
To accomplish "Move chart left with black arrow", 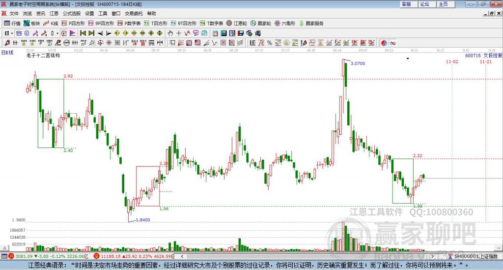I will coord(100,33).
